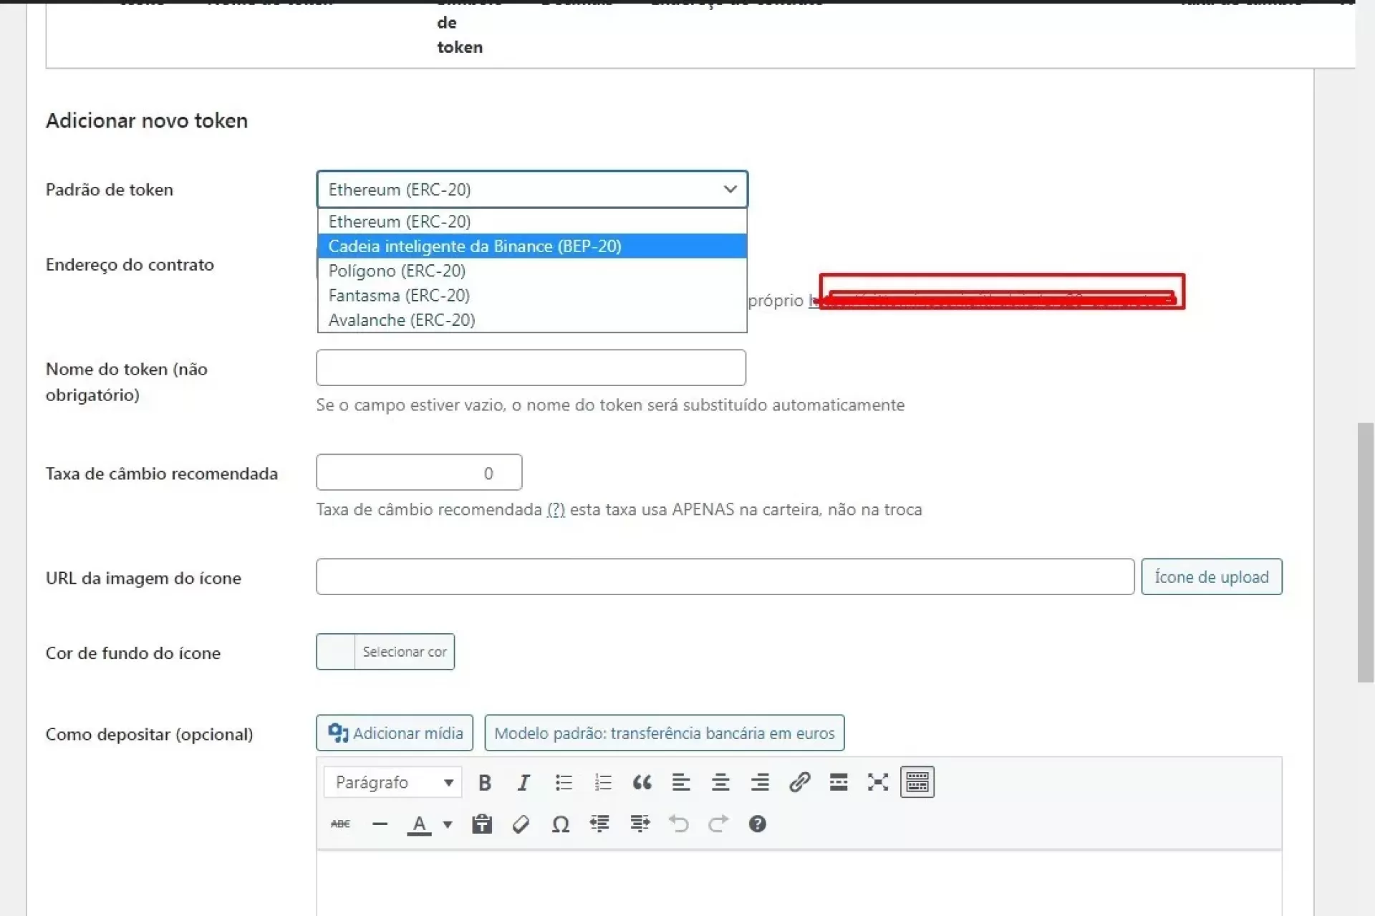
Task: Expand the Parágrafo format dropdown
Action: [x=393, y=782]
